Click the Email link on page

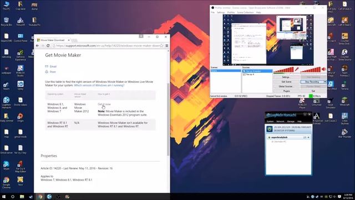(x=53, y=67)
